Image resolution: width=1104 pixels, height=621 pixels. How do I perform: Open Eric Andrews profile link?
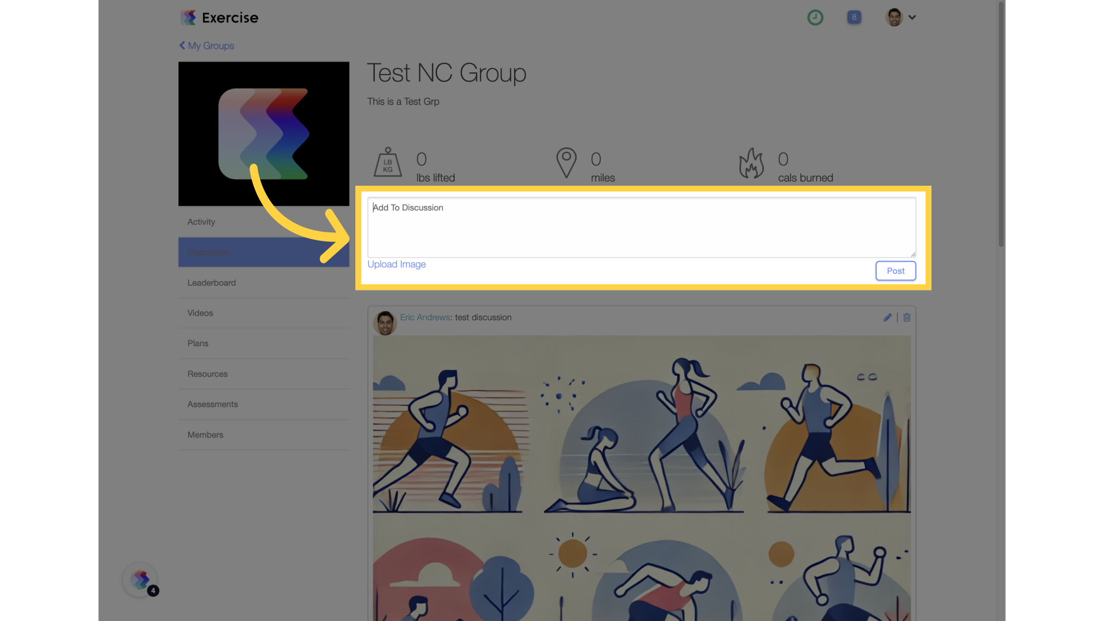tap(425, 317)
